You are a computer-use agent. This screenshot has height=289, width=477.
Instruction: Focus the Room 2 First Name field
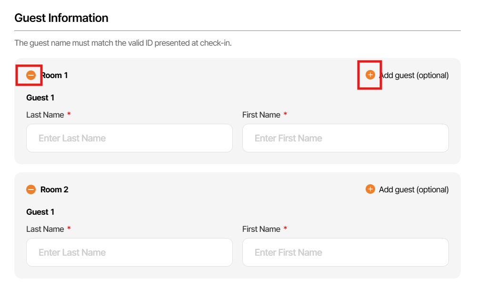(x=345, y=252)
